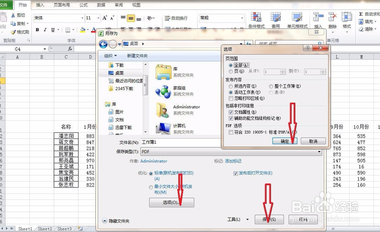Open the 保存类型 PDF dropdown
This screenshot has height=232, width=380.
(x=319, y=152)
